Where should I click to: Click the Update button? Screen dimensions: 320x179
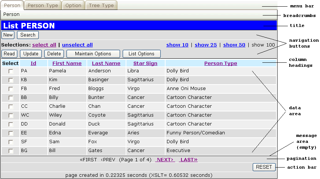pos(31,54)
